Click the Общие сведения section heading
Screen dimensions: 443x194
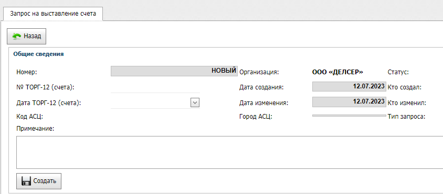tap(38, 54)
